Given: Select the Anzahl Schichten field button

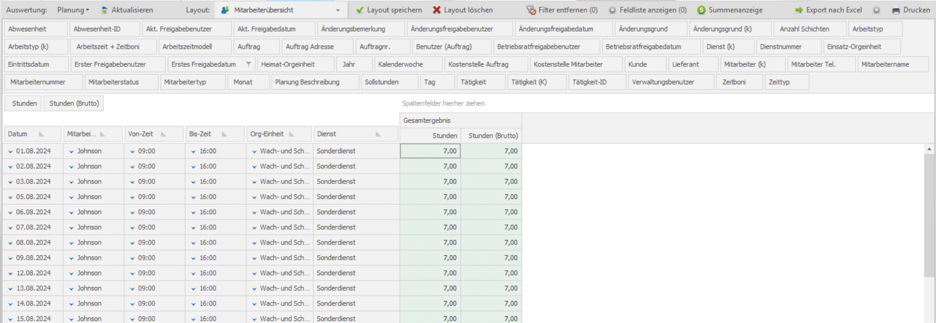Looking at the screenshot, I should pyautogui.click(x=810, y=29).
